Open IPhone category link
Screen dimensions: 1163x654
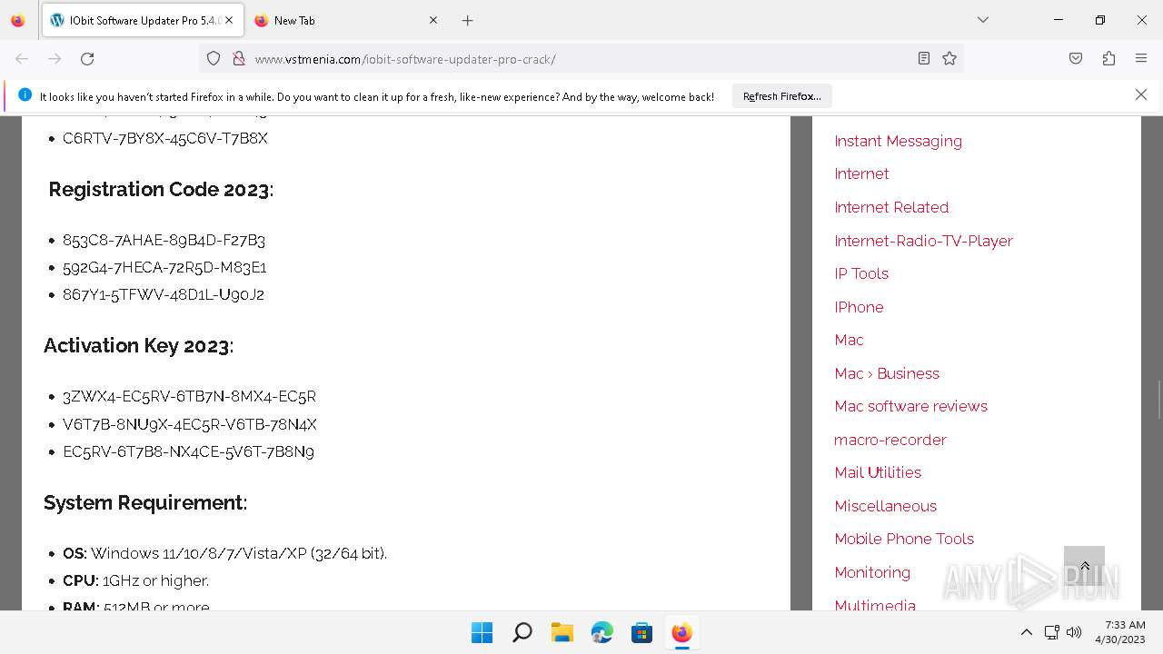pos(859,307)
